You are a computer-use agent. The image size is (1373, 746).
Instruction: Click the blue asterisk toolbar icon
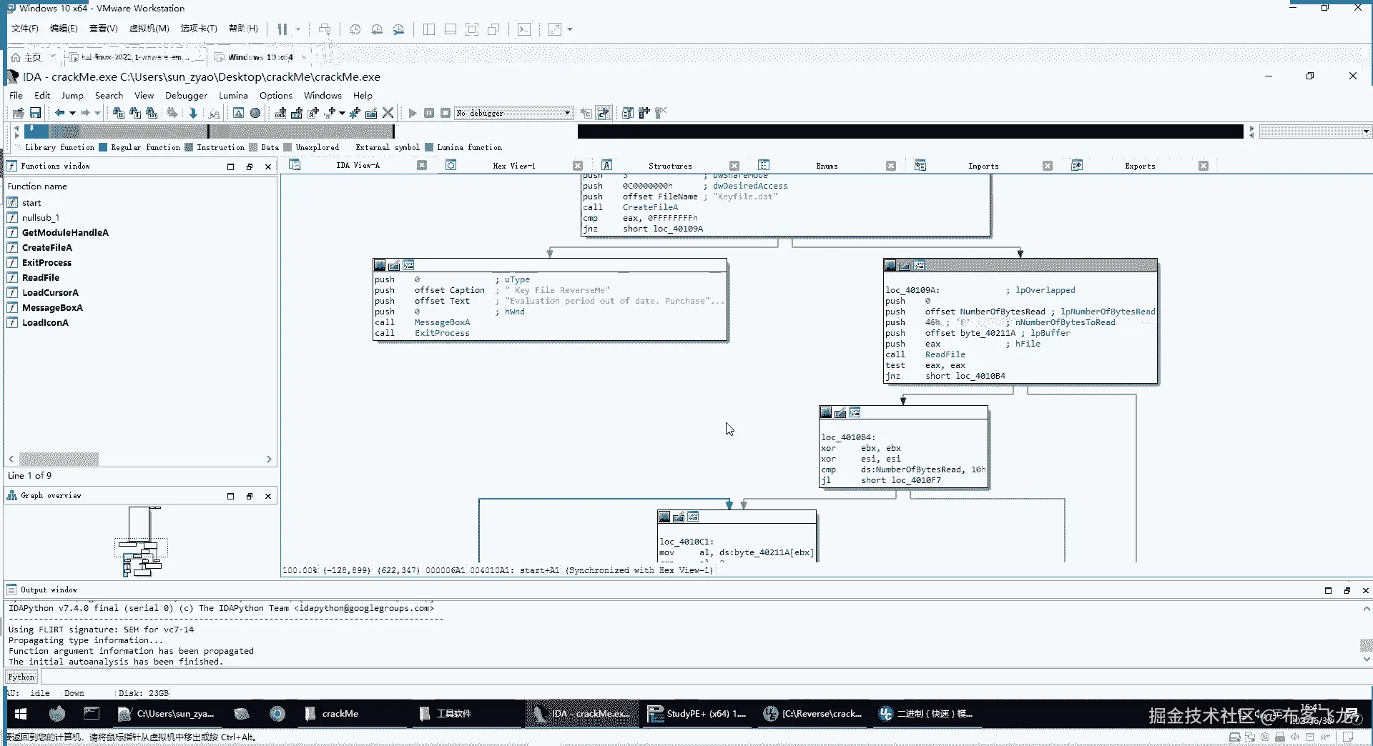click(355, 113)
